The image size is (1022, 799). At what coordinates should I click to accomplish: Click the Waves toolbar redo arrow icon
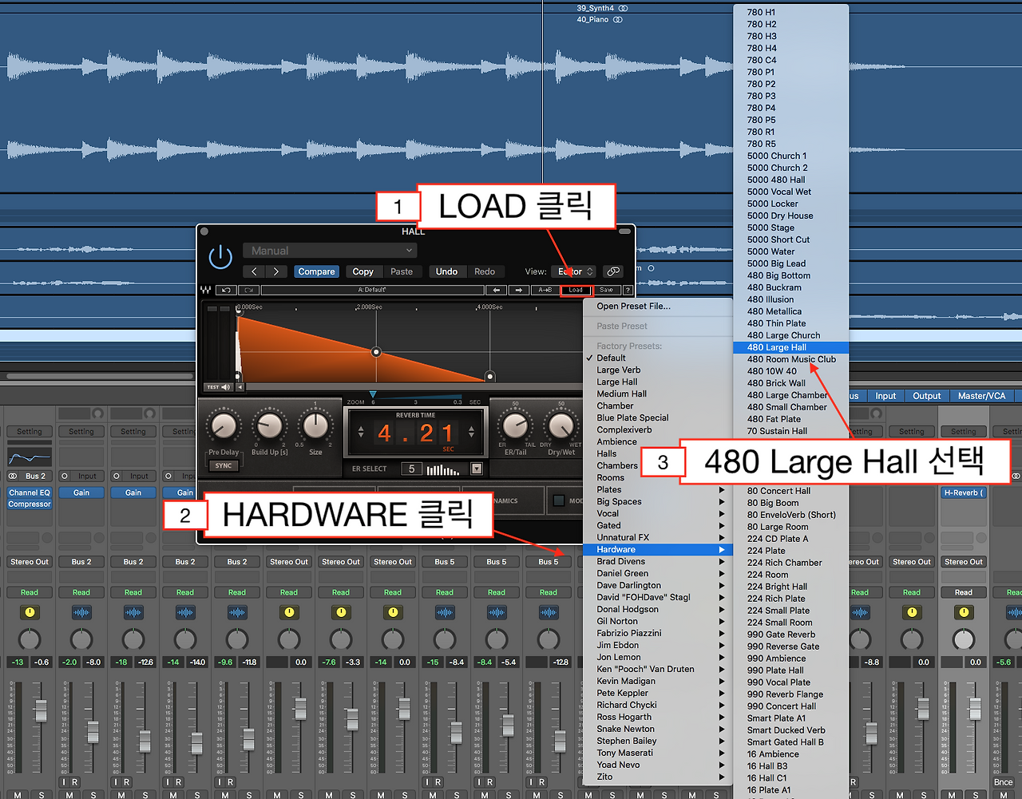248,290
